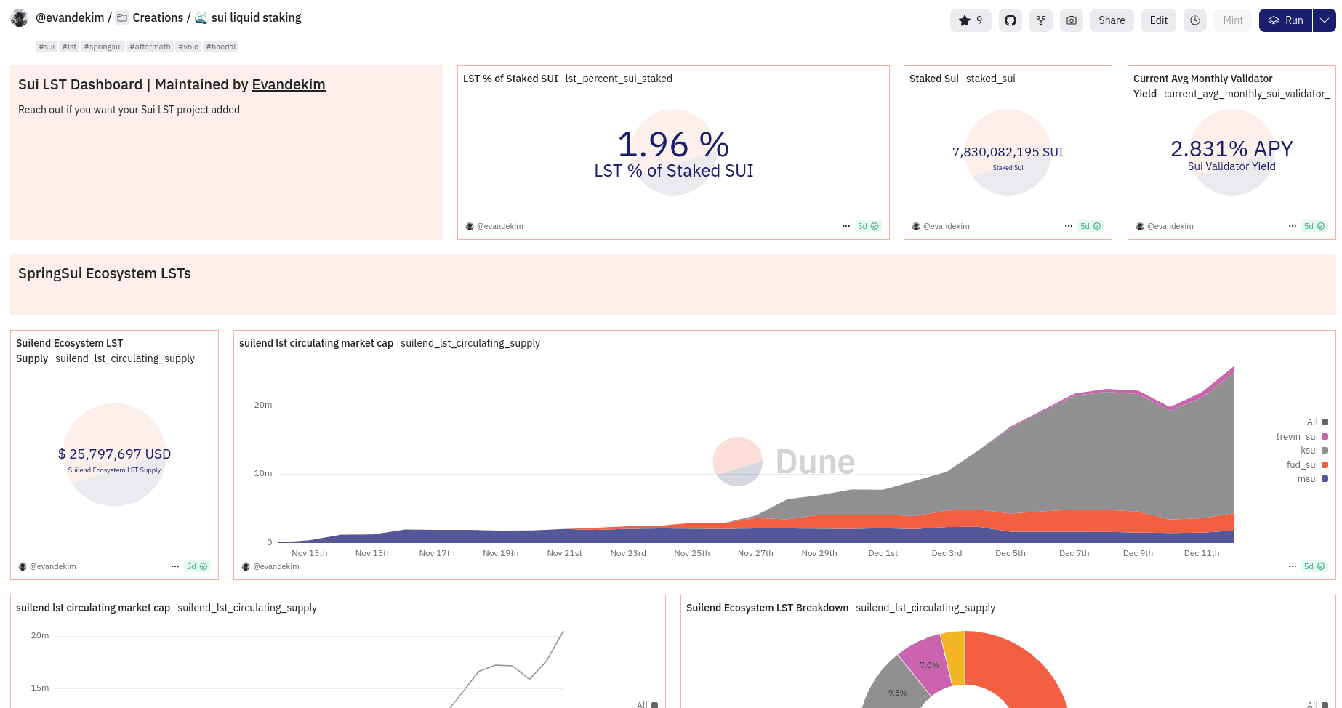Click the Mint button
Viewport: 1342px width, 708px height.
[x=1233, y=20]
